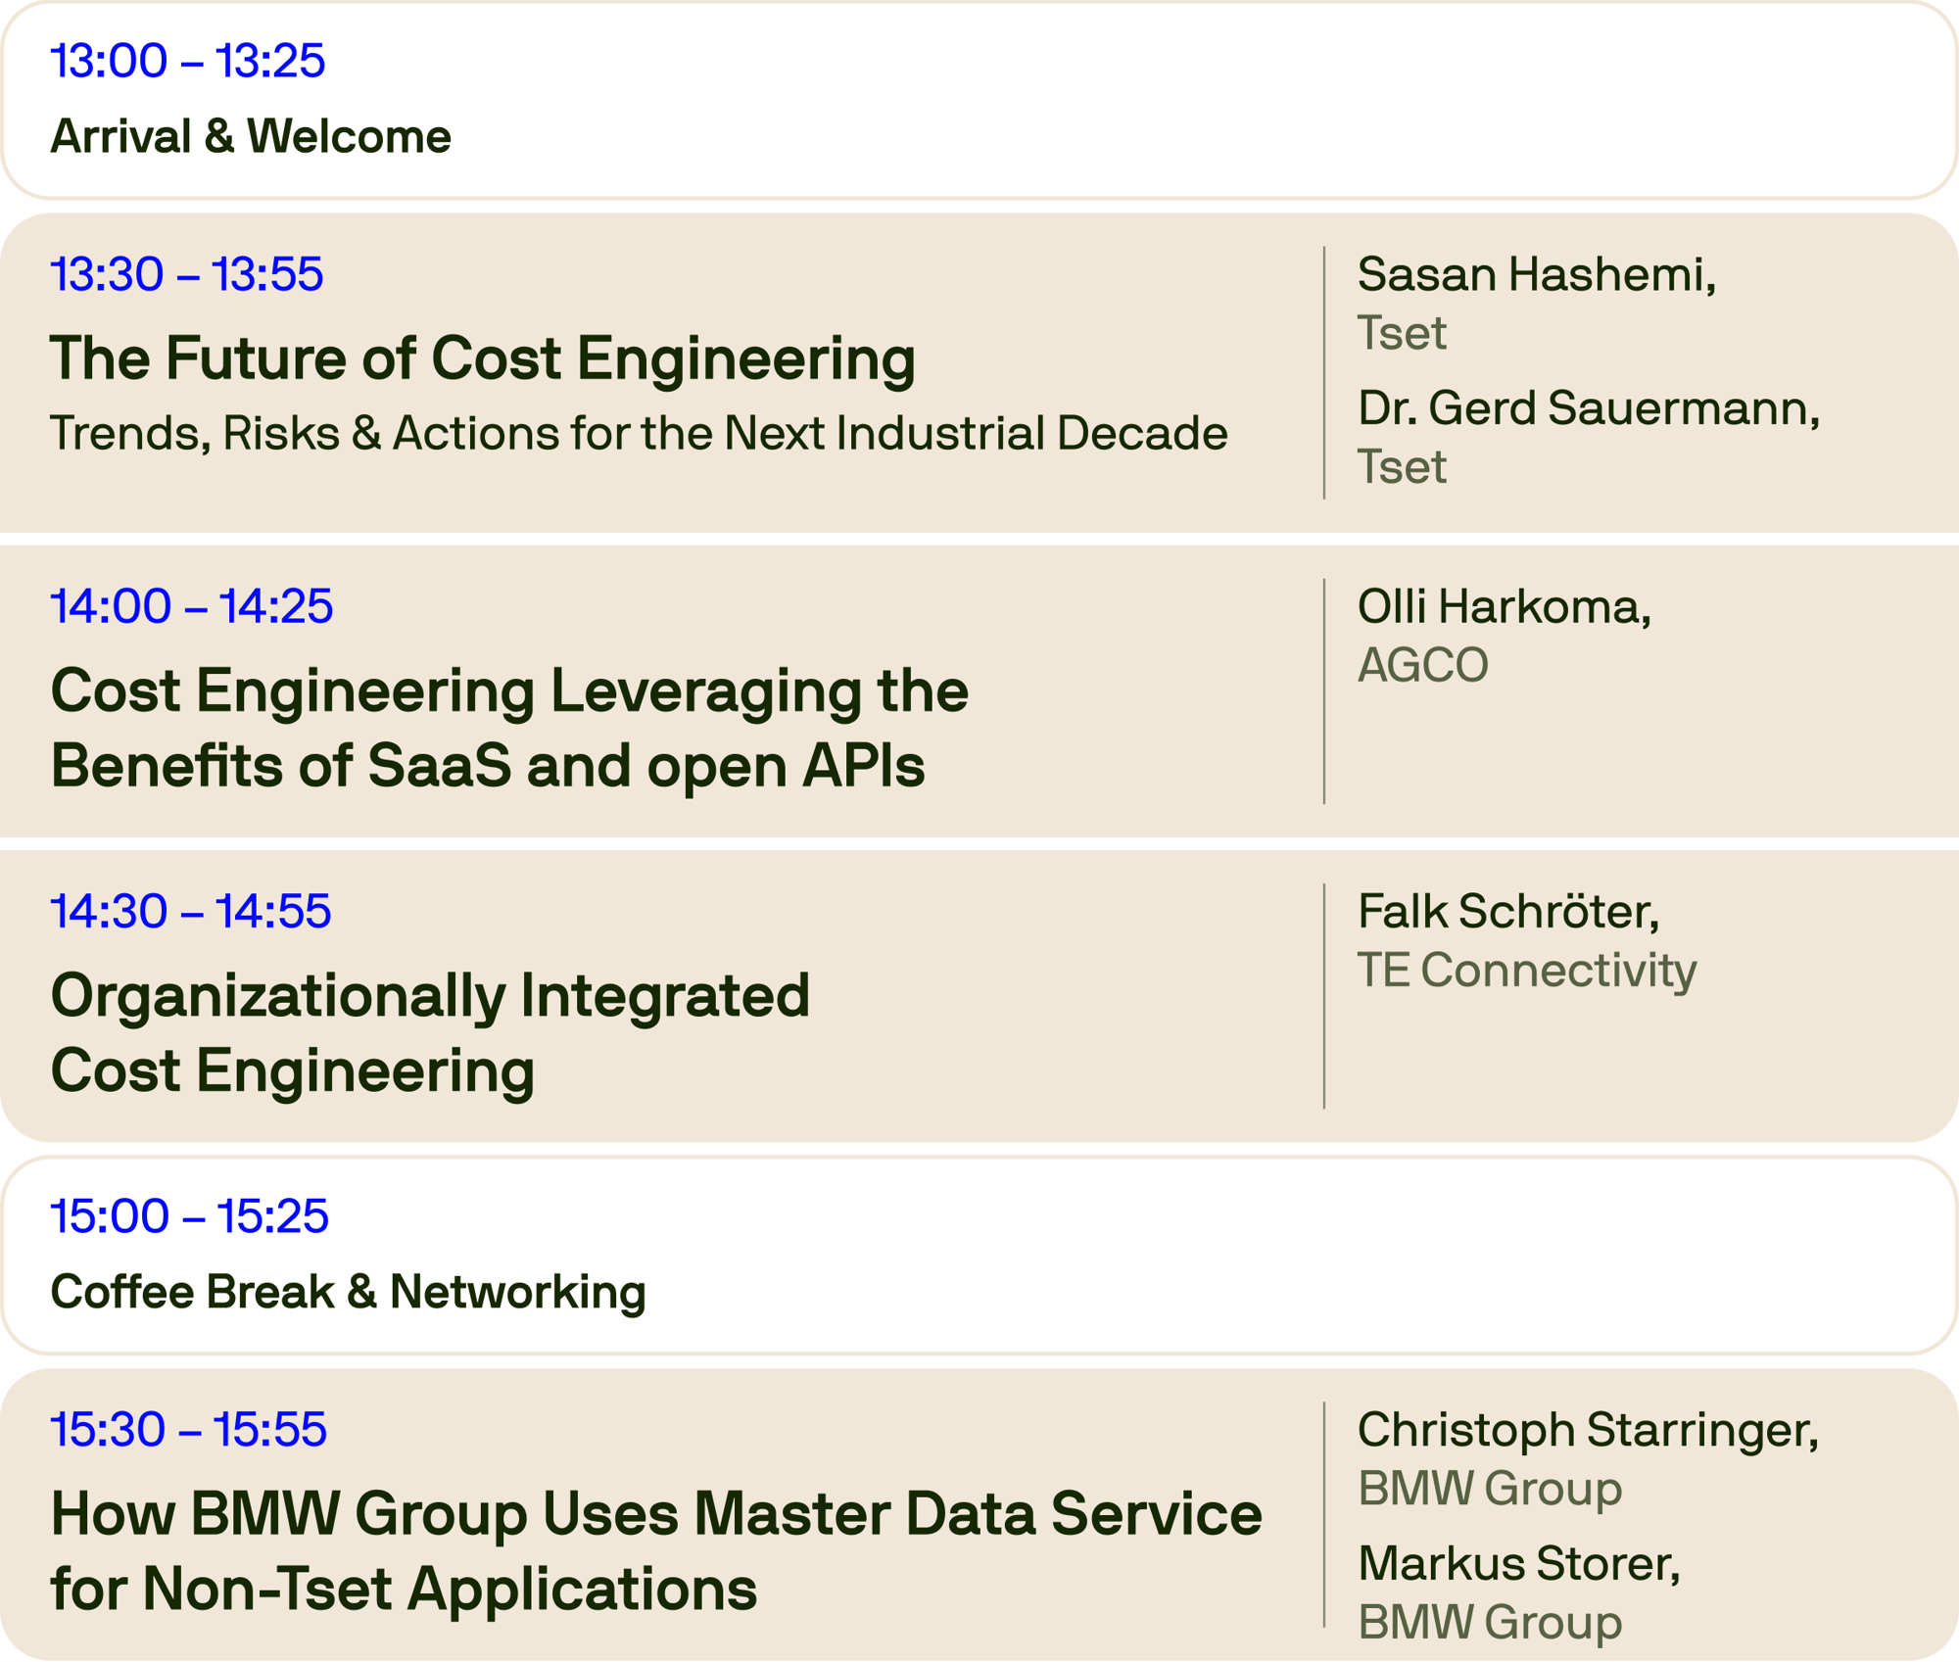
Task: Open the SaaS and open APIs session title
Action: tap(509, 728)
